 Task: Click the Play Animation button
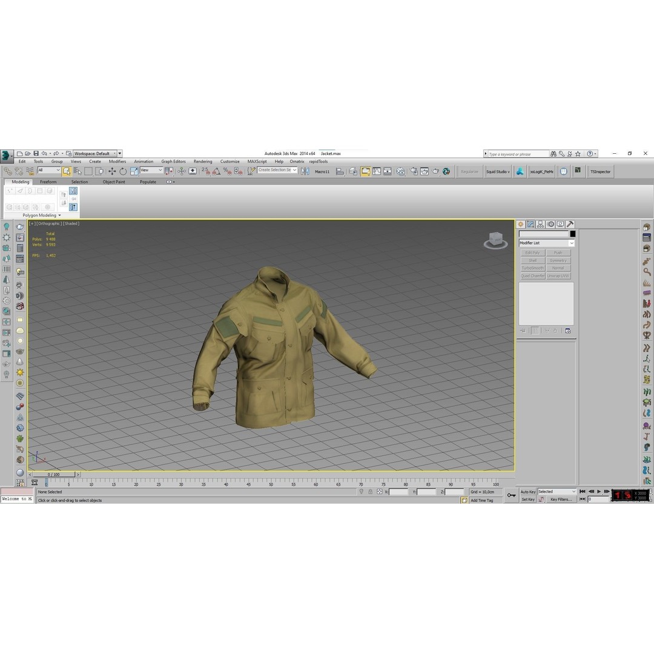[x=598, y=492]
